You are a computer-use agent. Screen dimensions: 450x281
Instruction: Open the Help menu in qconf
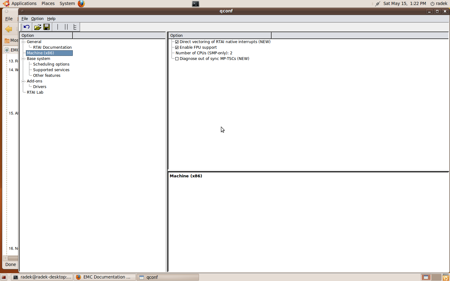coord(51,19)
